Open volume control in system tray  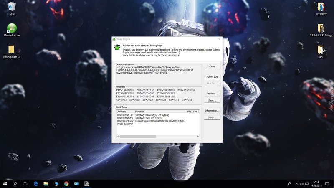click(301, 184)
